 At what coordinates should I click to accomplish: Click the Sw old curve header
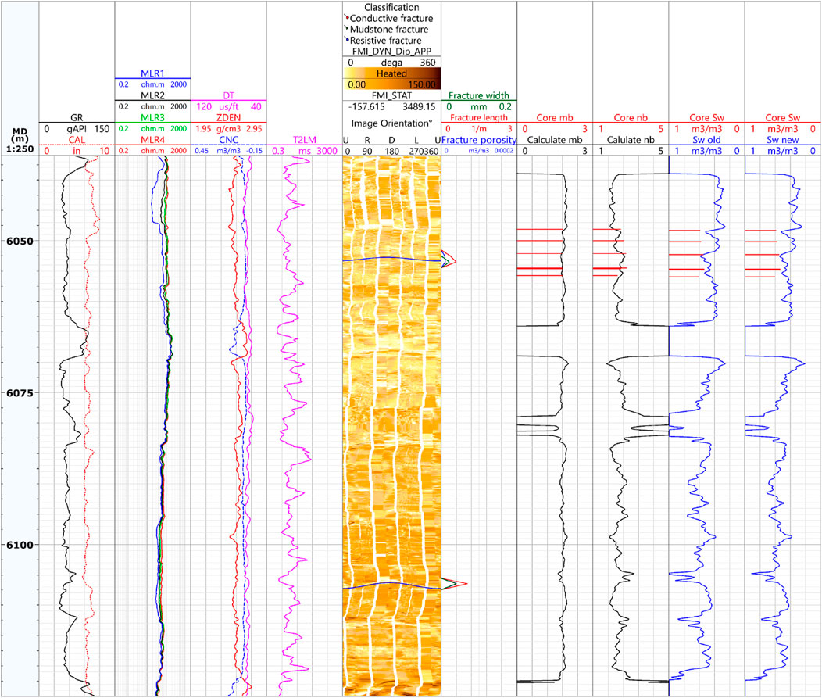point(706,140)
